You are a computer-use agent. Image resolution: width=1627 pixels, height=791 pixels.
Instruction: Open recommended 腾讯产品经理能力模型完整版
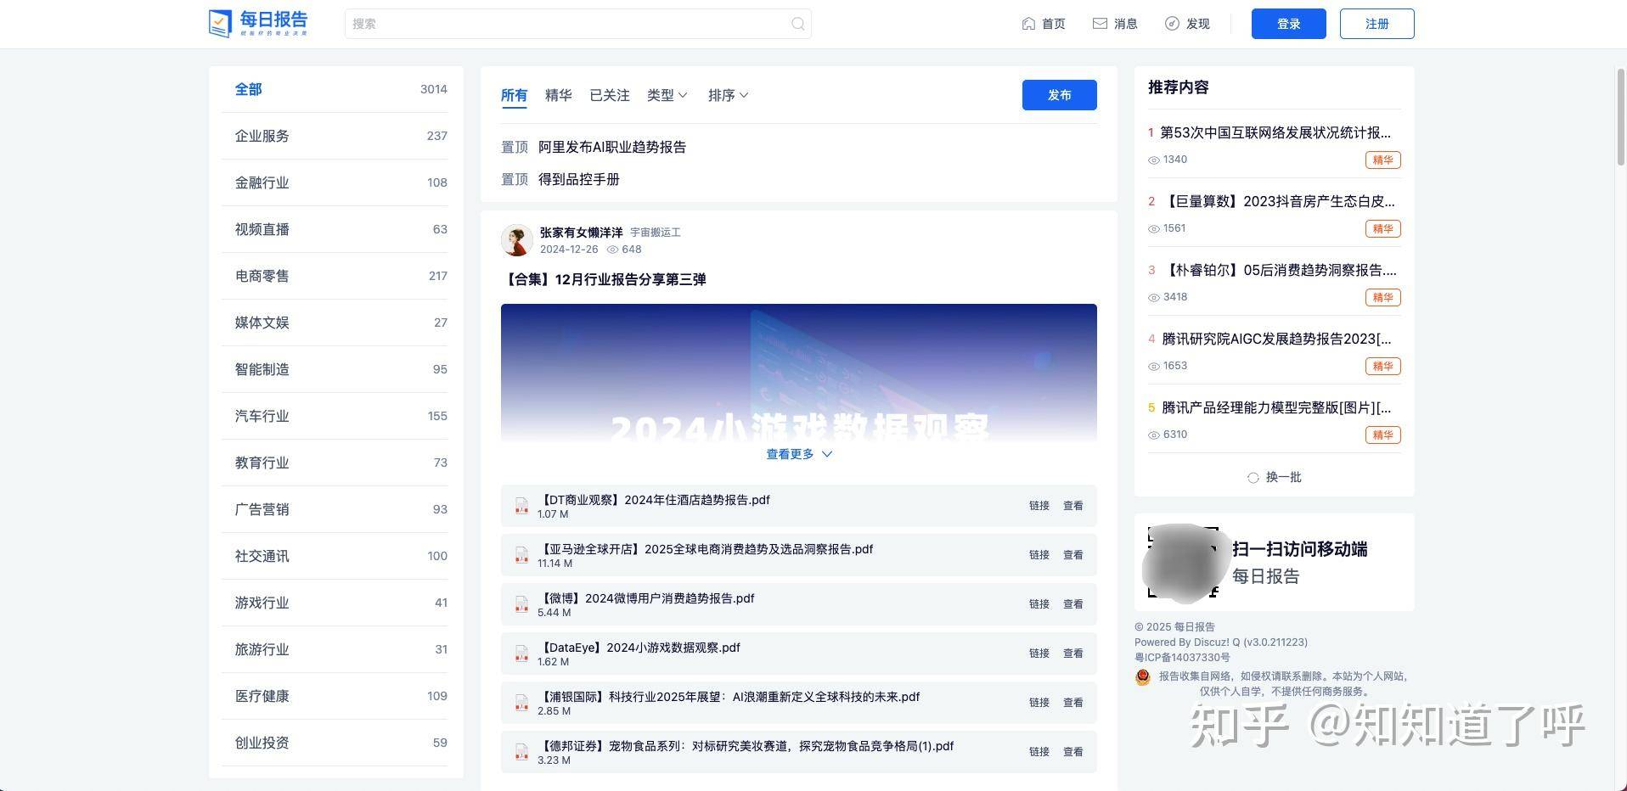[1276, 407]
